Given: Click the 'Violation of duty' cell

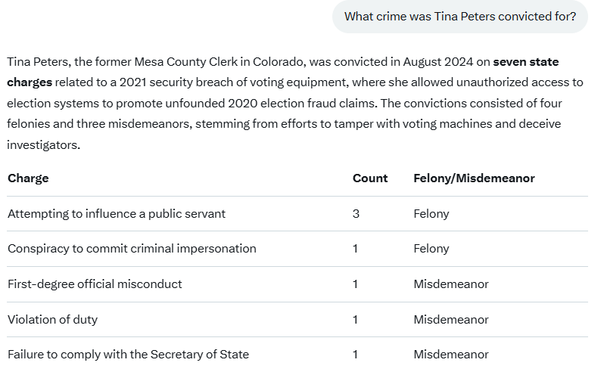Looking at the screenshot, I should 52,320.
